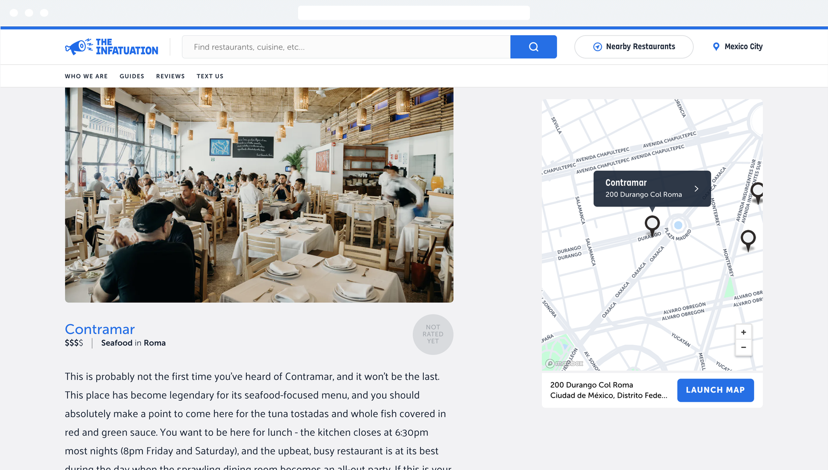Screen dimensions: 828x470
Task: Open the Who We Are menu
Action: tap(86, 76)
